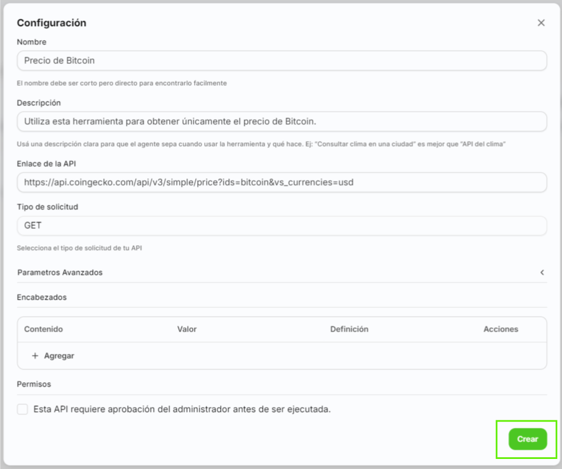Click into the Descripción text field
The height and width of the screenshot is (469, 562).
tap(281, 121)
